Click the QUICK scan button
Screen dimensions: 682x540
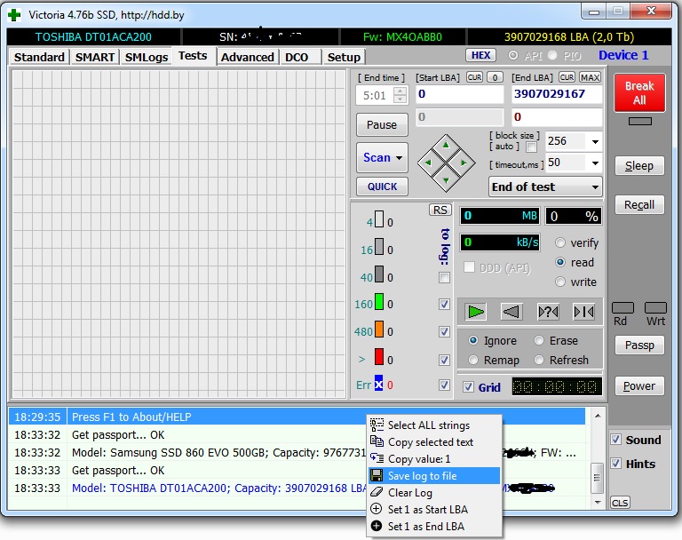[x=382, y=187]
